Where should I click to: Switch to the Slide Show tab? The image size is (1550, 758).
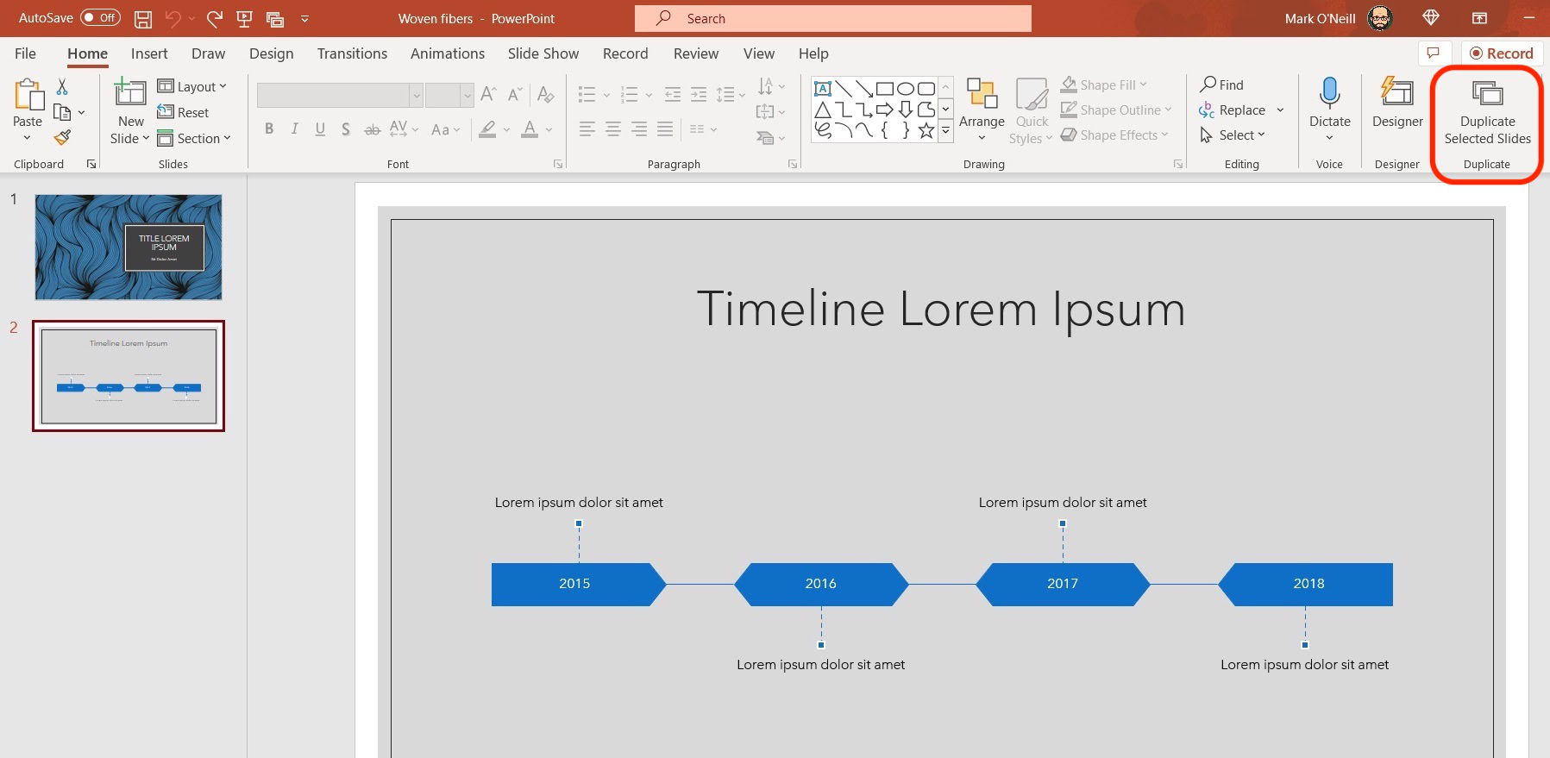(x=543, y=53)
